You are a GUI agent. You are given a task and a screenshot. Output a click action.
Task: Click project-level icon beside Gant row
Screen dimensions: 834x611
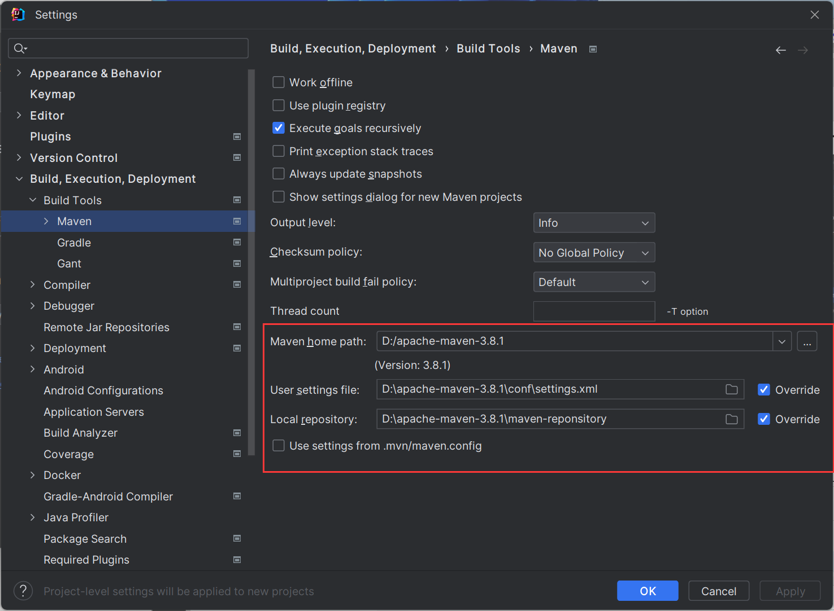coord(237,263)
